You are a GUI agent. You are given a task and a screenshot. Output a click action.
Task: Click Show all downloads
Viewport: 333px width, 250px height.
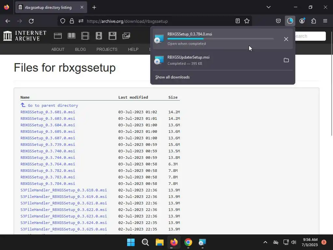(x=172, y=77)
